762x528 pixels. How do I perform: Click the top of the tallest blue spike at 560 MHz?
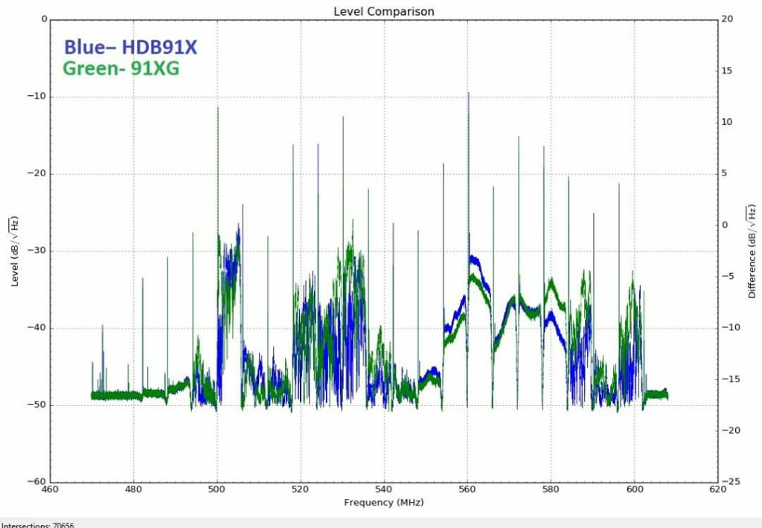[468, 94]
